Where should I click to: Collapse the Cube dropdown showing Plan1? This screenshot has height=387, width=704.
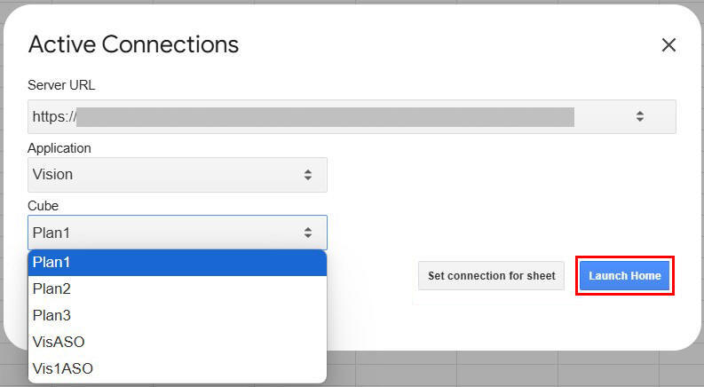pos(177,233)
